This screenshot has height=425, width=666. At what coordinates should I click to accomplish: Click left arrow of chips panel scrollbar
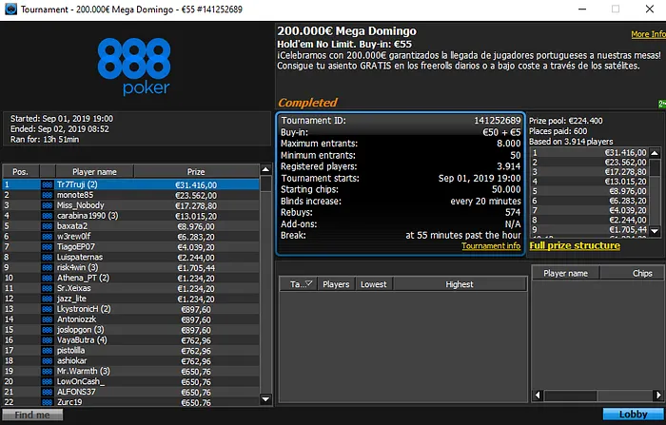(x=538, y=396)
